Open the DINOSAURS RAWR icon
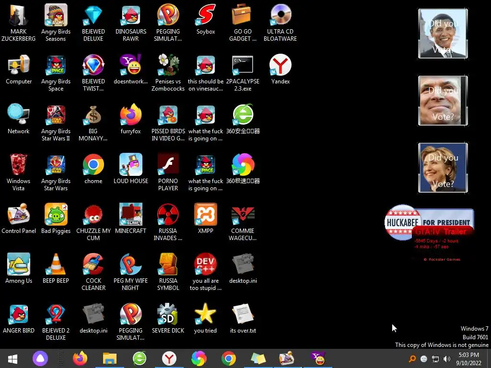Screen dimensions: 491x368 tap(130, 23)
